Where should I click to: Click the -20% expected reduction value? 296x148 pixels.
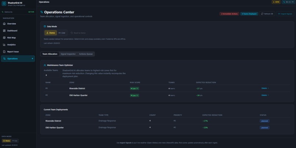pyautogui.click(x=205, y=127)
